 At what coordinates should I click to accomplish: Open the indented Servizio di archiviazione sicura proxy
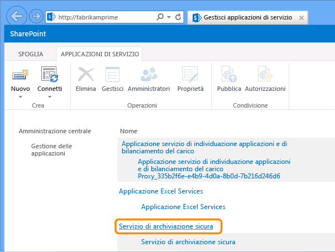point(188,242)
